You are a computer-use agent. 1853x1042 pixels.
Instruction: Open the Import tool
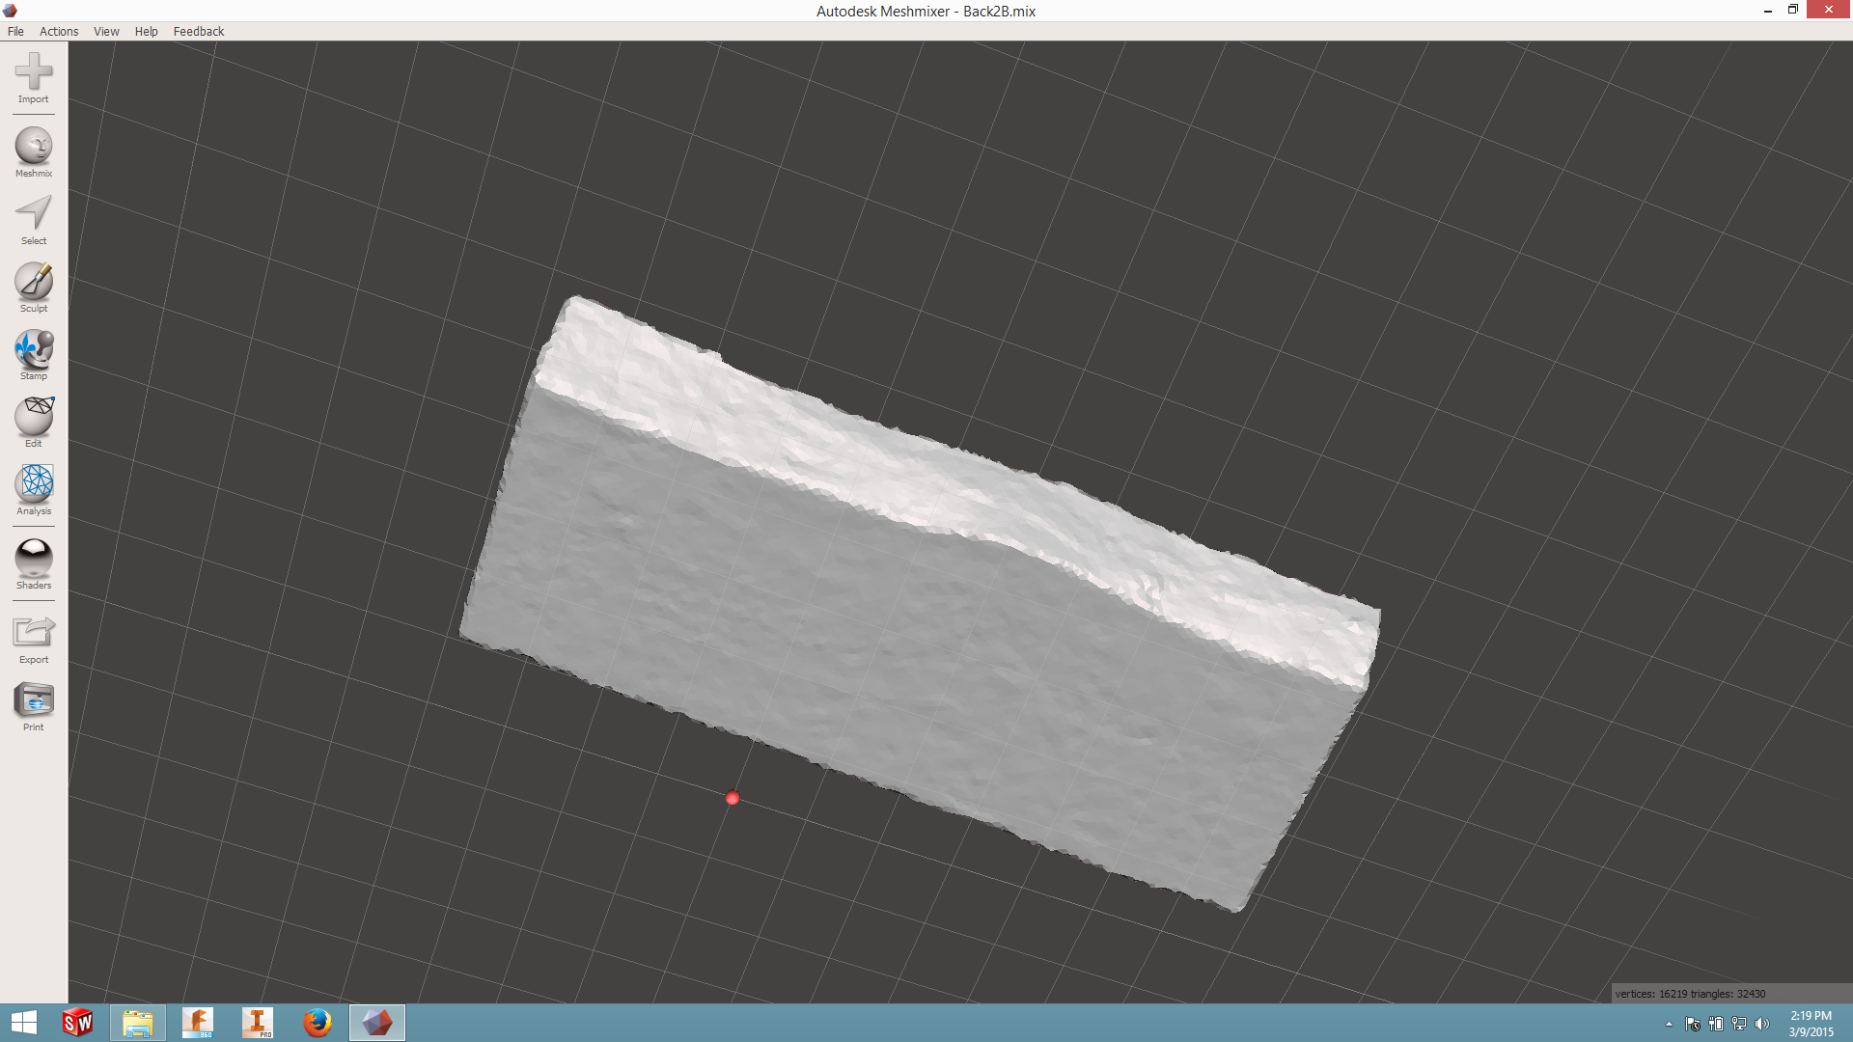(34, 78)
